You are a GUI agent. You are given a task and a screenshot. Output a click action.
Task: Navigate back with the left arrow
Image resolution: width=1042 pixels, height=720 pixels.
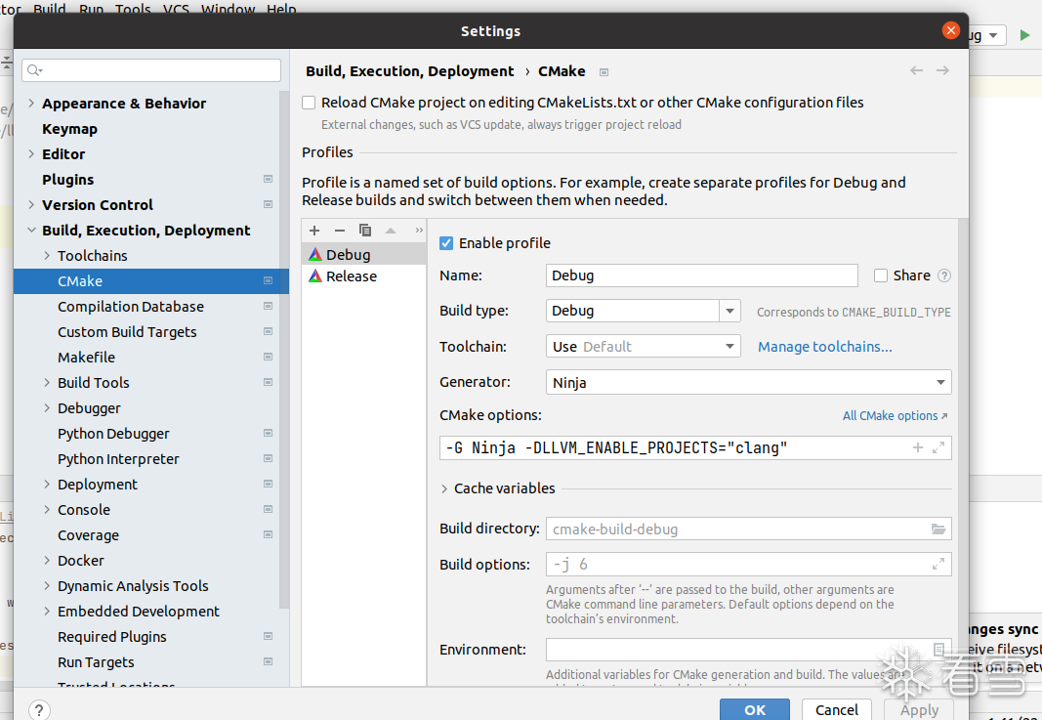(x=916, y=70)
